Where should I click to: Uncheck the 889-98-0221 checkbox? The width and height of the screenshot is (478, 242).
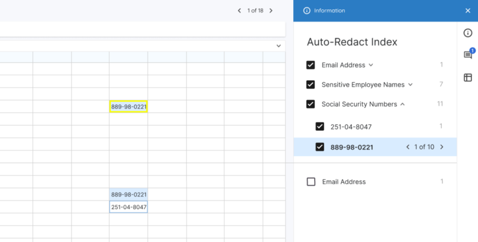[x=320, y=147]
